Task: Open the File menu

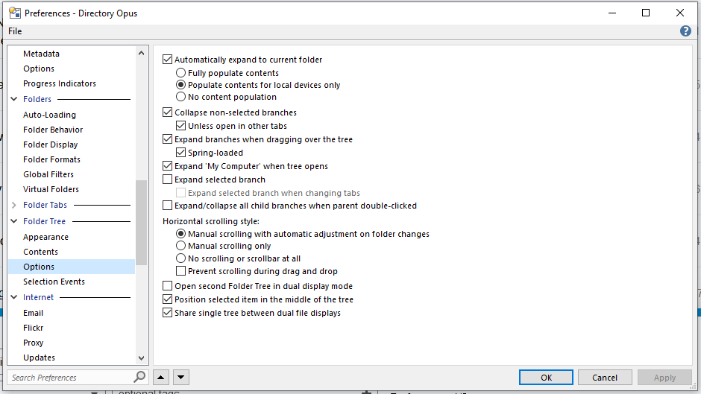Action: [x=15, y=31]
